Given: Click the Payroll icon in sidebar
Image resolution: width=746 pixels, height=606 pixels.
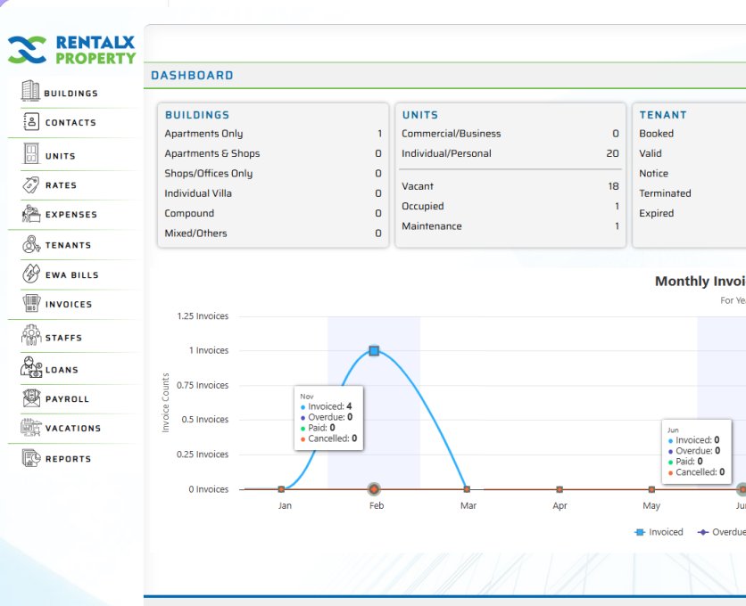Looking at the screenshot, I should pos(30,398).
